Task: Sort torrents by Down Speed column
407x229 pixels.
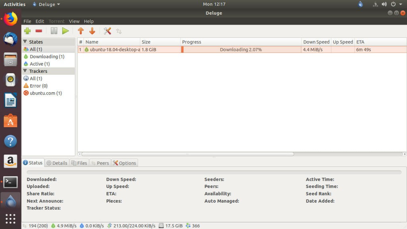Action: coord(316,42)
